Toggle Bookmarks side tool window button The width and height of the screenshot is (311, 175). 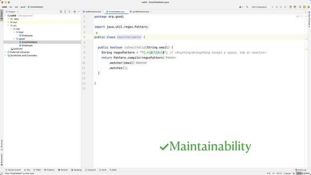(x=1, y=159)
